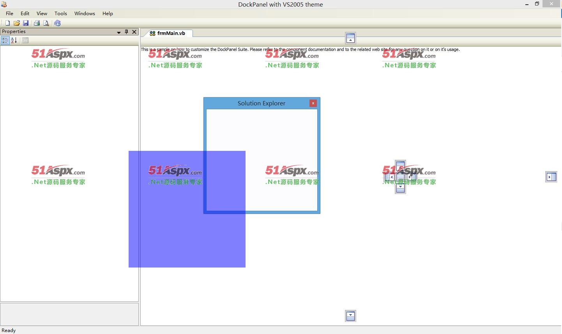The image size is (562, 334).
Task: Click the bottom-edge dock indicator
Action: click(350, 316)
